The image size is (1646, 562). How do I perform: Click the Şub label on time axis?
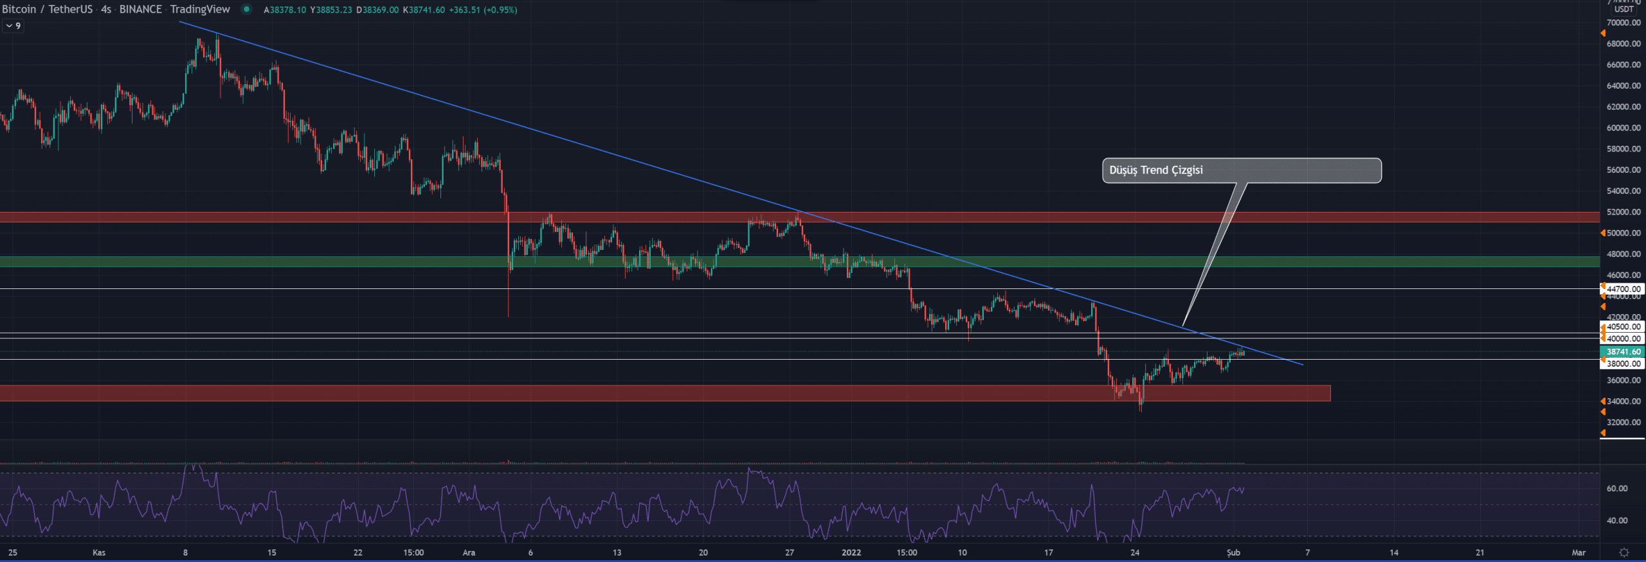pyautogui.click(x=1233, y=552)
